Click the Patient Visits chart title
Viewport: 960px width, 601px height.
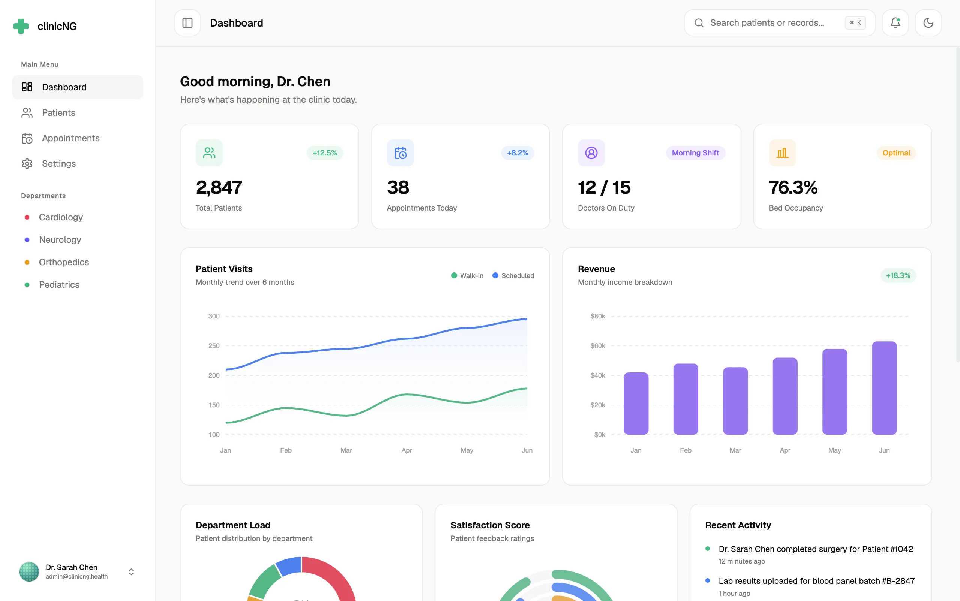coord(224,269)
